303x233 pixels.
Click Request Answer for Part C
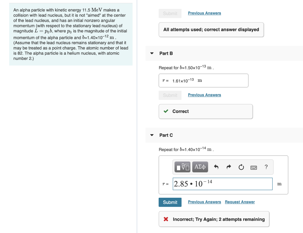click(240, 202)
